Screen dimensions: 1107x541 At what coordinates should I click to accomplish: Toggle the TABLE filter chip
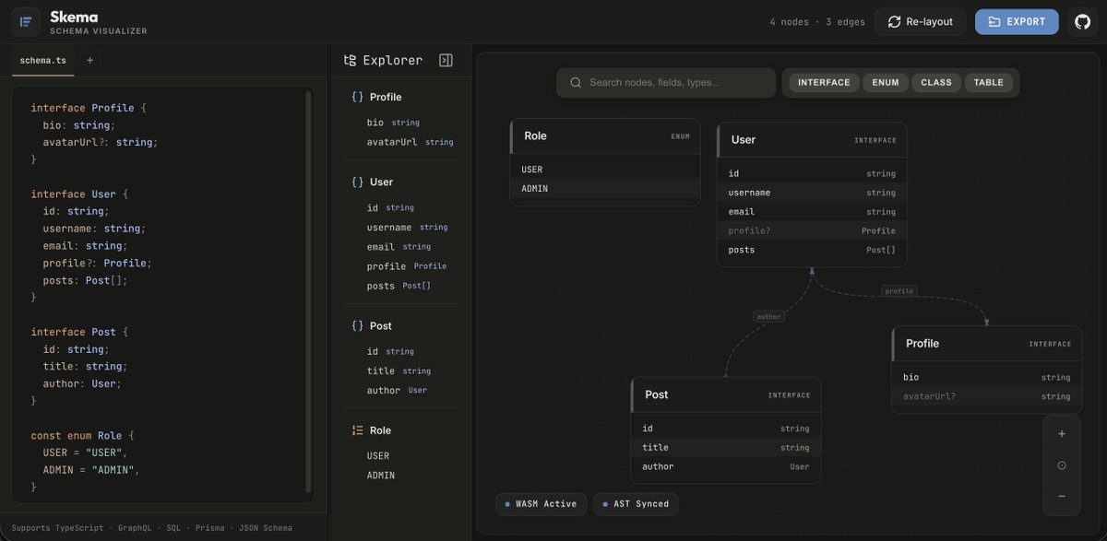coord(988,82)
